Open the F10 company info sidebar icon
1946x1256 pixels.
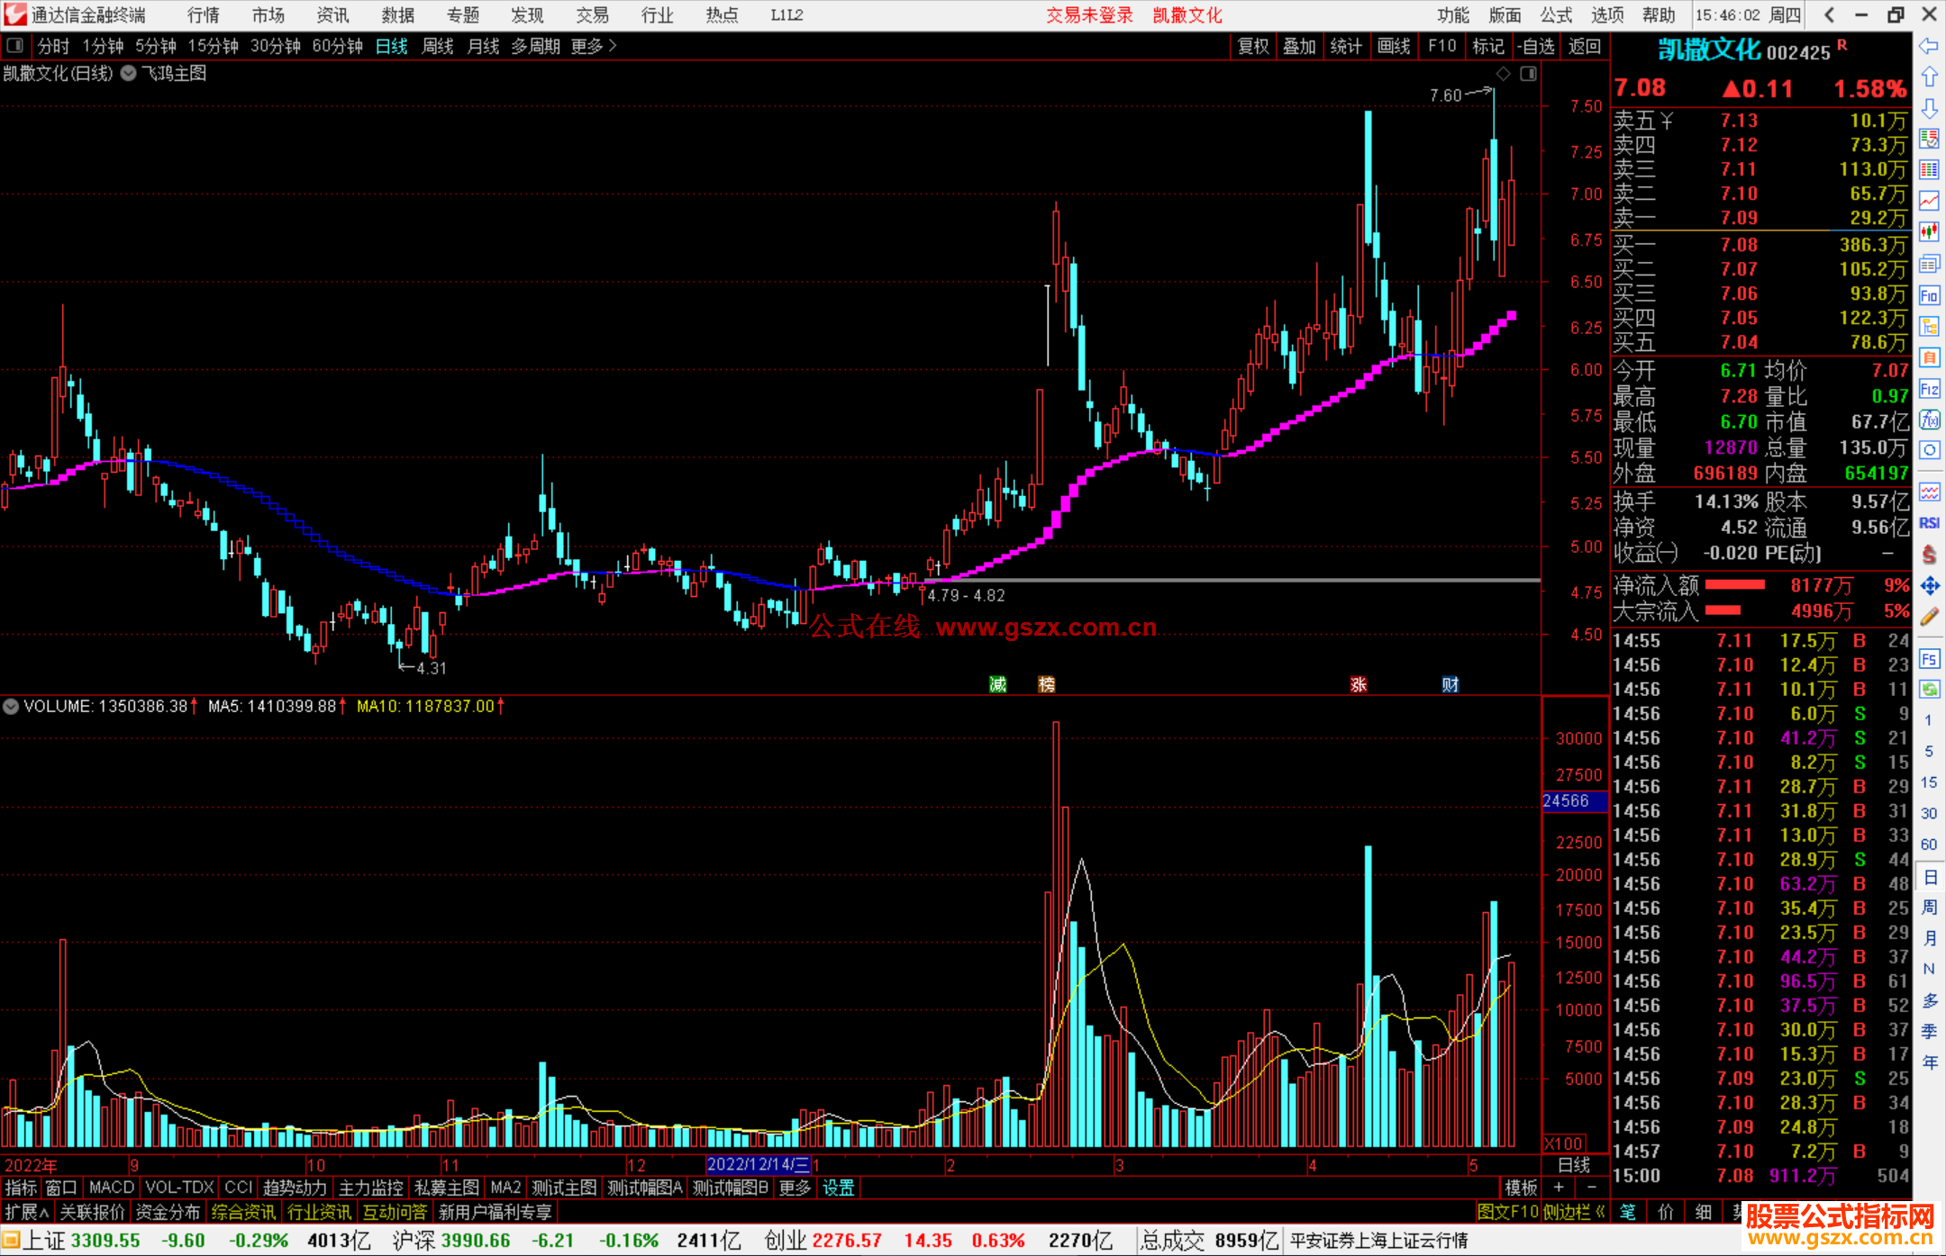click(1929, 295)
